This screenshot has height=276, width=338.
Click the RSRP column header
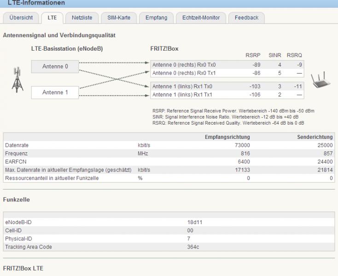coord(253,55)
